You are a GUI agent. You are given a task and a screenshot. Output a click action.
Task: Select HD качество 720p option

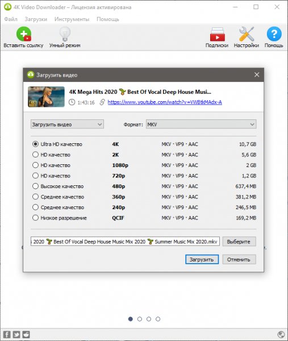(35, 176)
